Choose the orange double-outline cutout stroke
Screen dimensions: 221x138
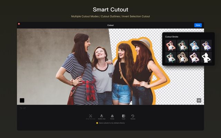click(182, 57)
